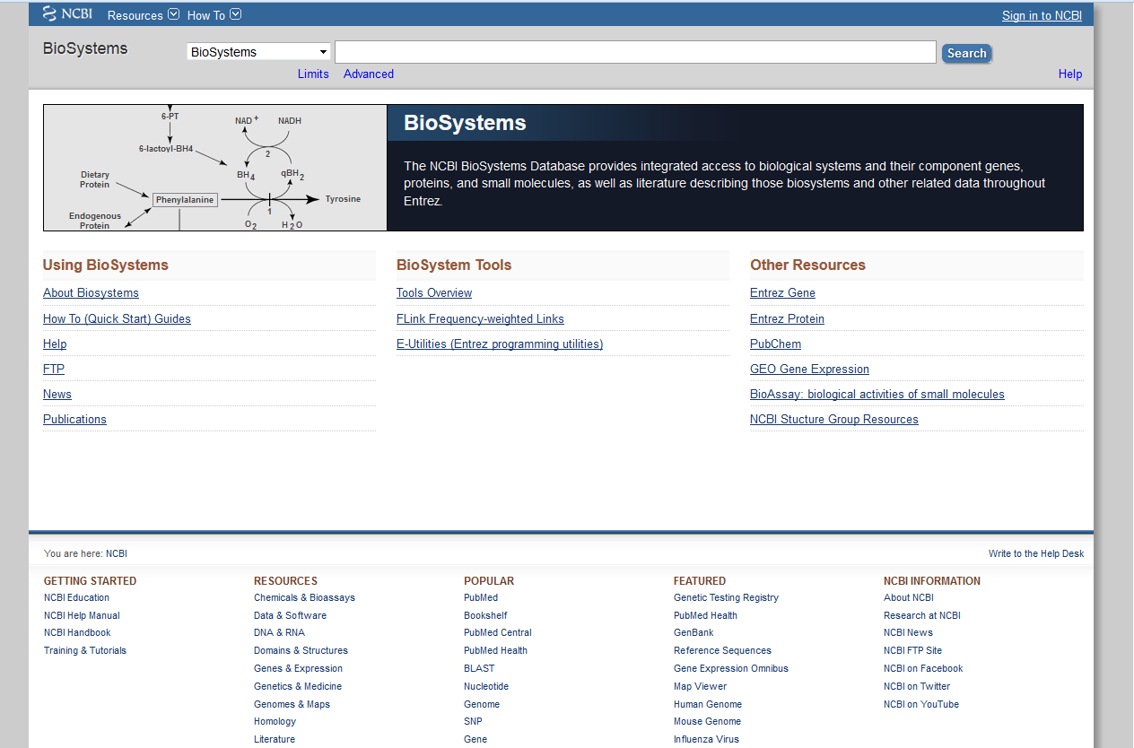Open NCBI Help Manual footer link
Screen dimensions: 1134x748
pos(82,615)
